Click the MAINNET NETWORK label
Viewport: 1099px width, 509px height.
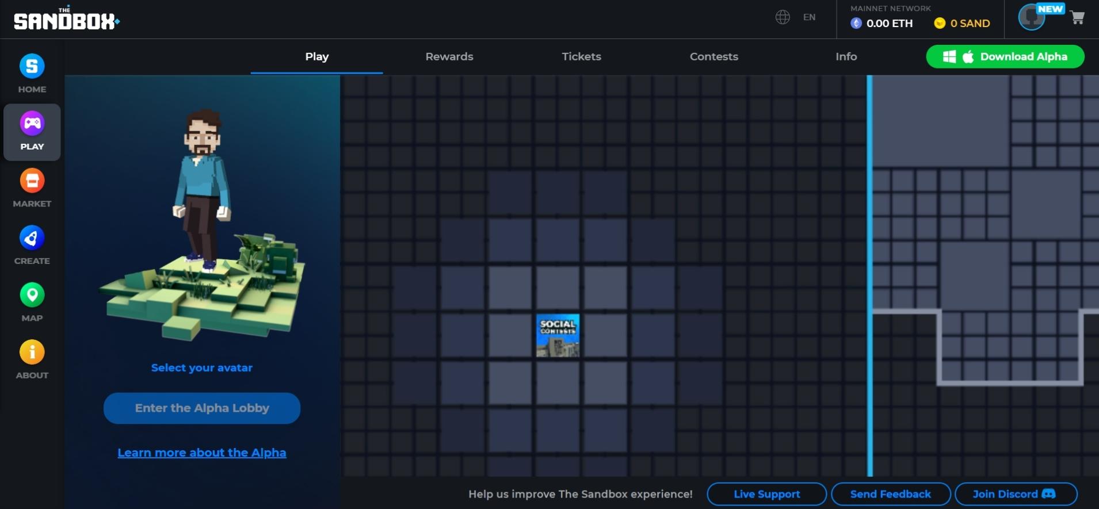coord(891,9)
